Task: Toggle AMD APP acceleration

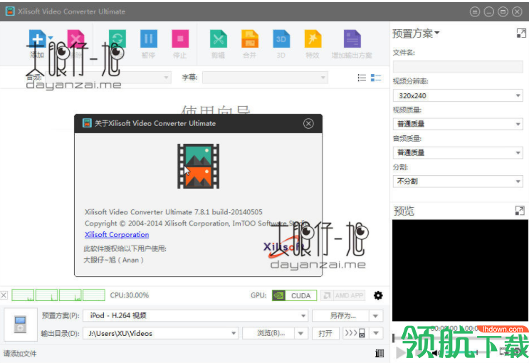Action: (342, 295)
